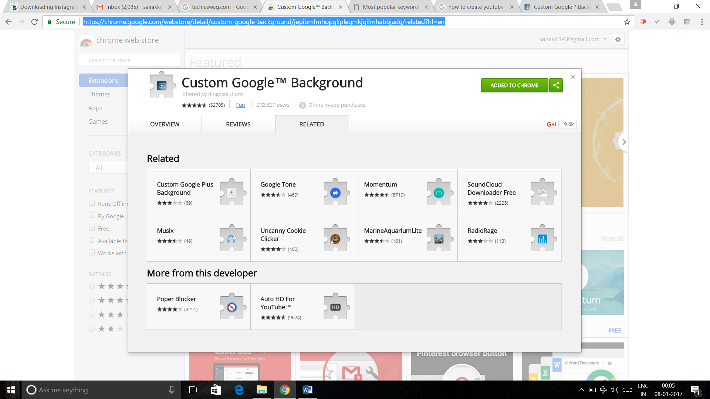Select the three-star rating radio button
Image resolution: width=710 pixels, height=399 pixels.
tap(92, 314)
